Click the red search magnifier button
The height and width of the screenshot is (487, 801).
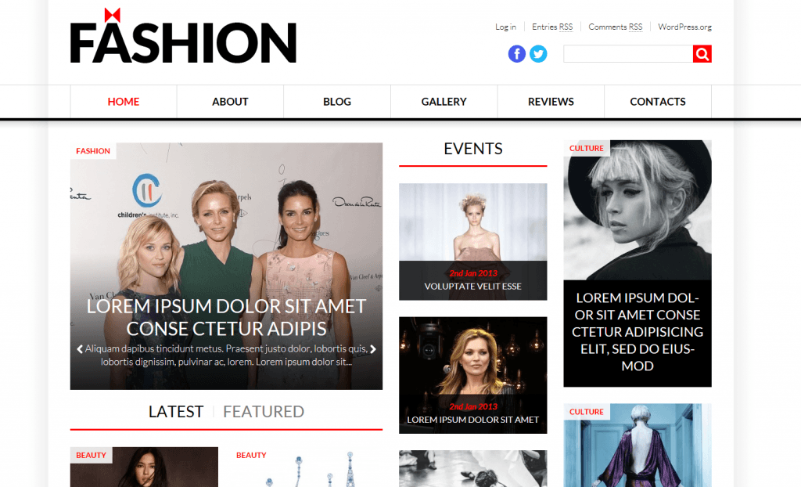702,54
